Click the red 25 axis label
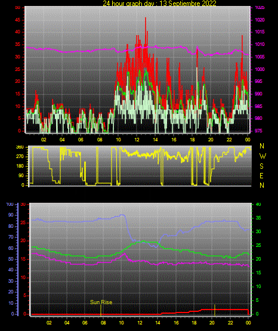This screenshot has width=278, height=331. (x=23, y=222)
